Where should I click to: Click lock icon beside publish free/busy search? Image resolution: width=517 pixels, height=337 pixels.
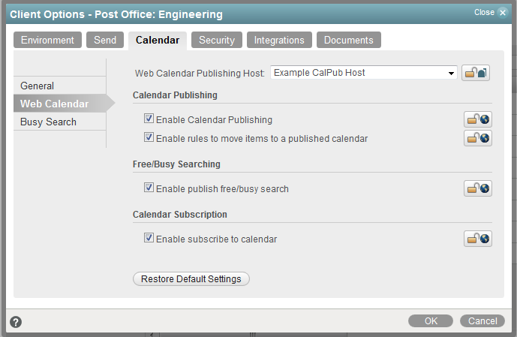click(x=477, y=188)
